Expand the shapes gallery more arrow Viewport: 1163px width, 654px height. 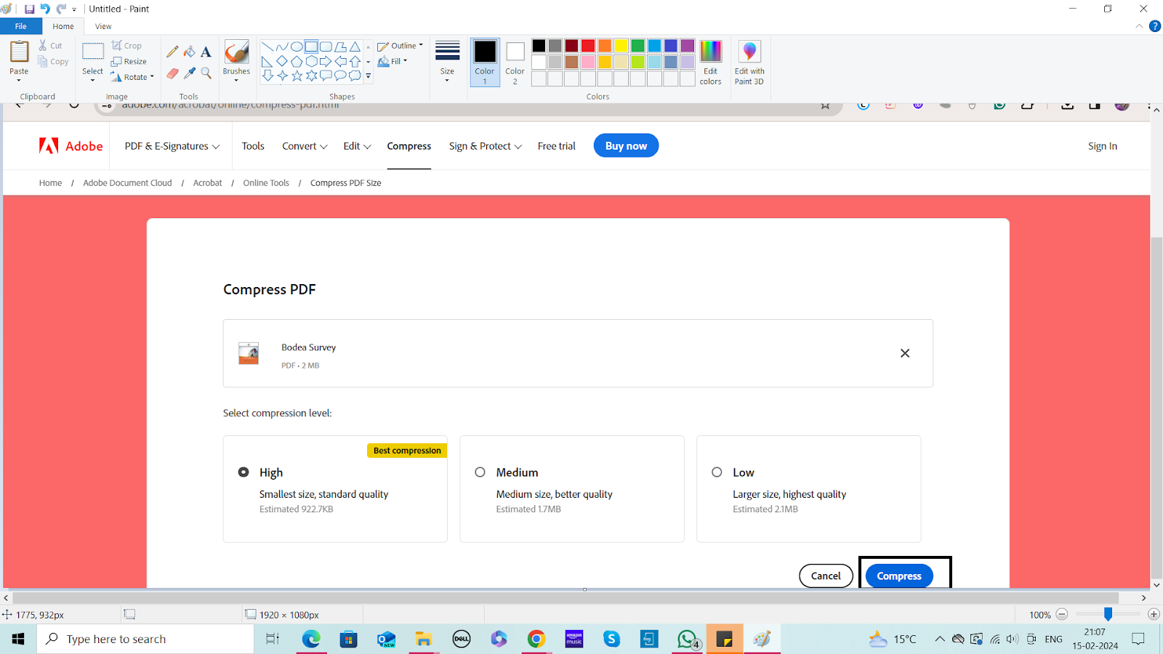(x=369, y=76)
